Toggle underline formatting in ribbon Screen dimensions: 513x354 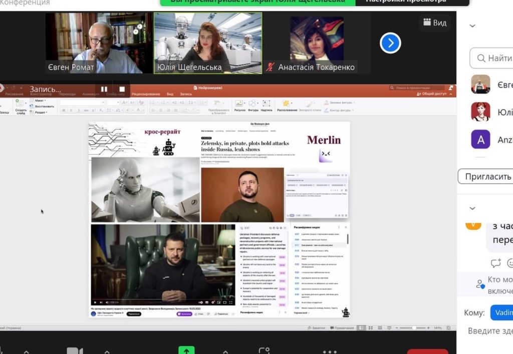pos(79,111)
